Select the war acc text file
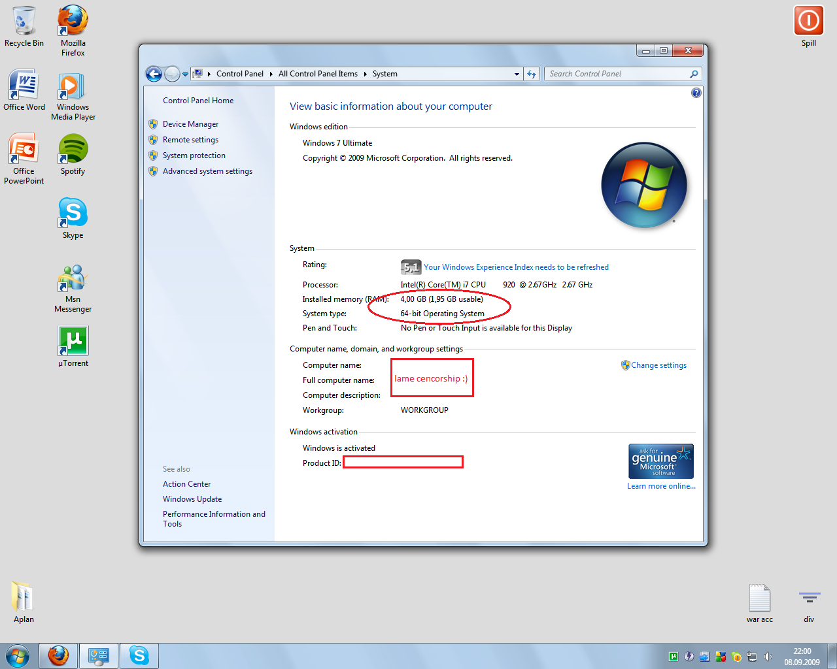 click(760, 602)
